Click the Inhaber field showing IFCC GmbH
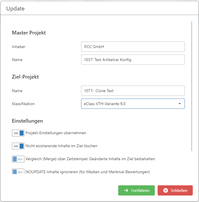199x202 pixels. pyautogui.click(x=133, y=47)
